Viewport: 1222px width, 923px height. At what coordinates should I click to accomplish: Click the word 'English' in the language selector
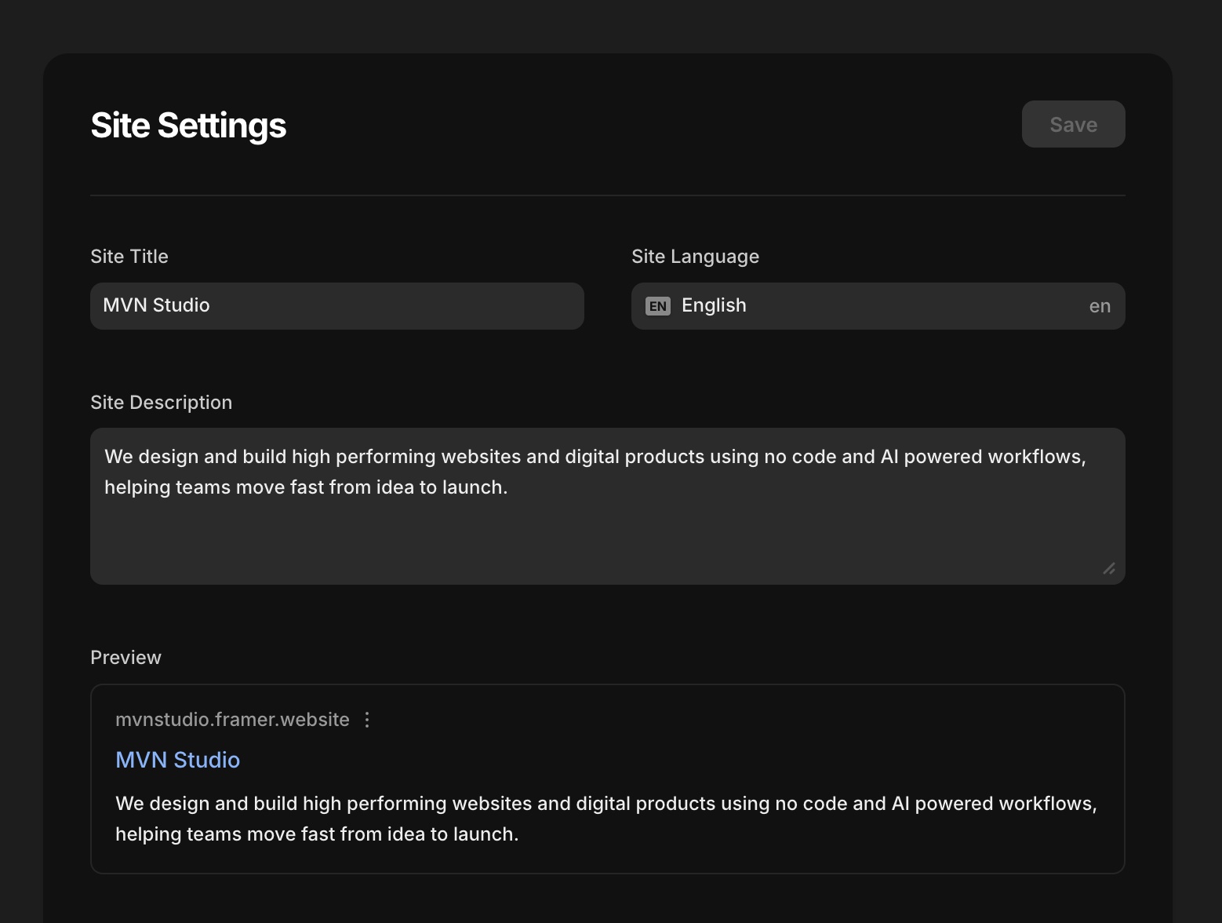click(714, 305)
